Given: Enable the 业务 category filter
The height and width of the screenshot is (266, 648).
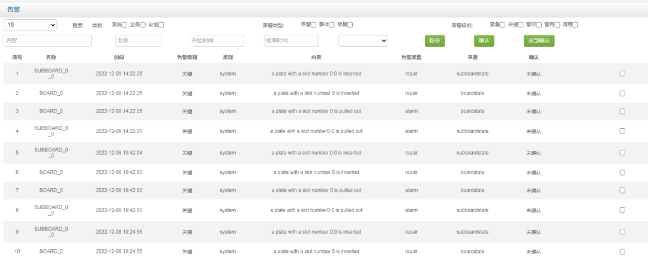Looking at the screenshot, I should [143, 25].
